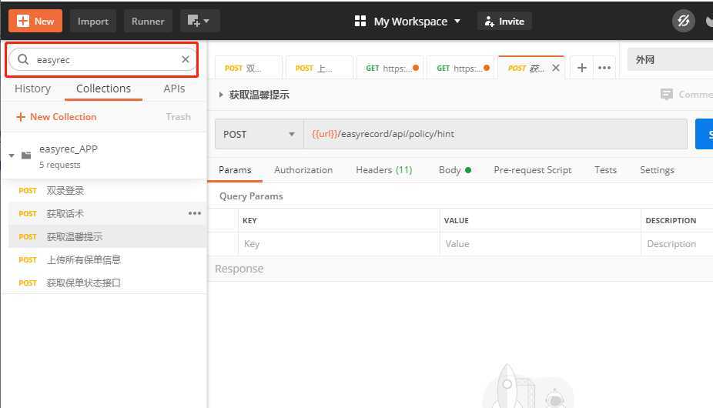Viewport: 713px width, 408px height.
Task: Select the Authorization tab
Action: point(303,170)
